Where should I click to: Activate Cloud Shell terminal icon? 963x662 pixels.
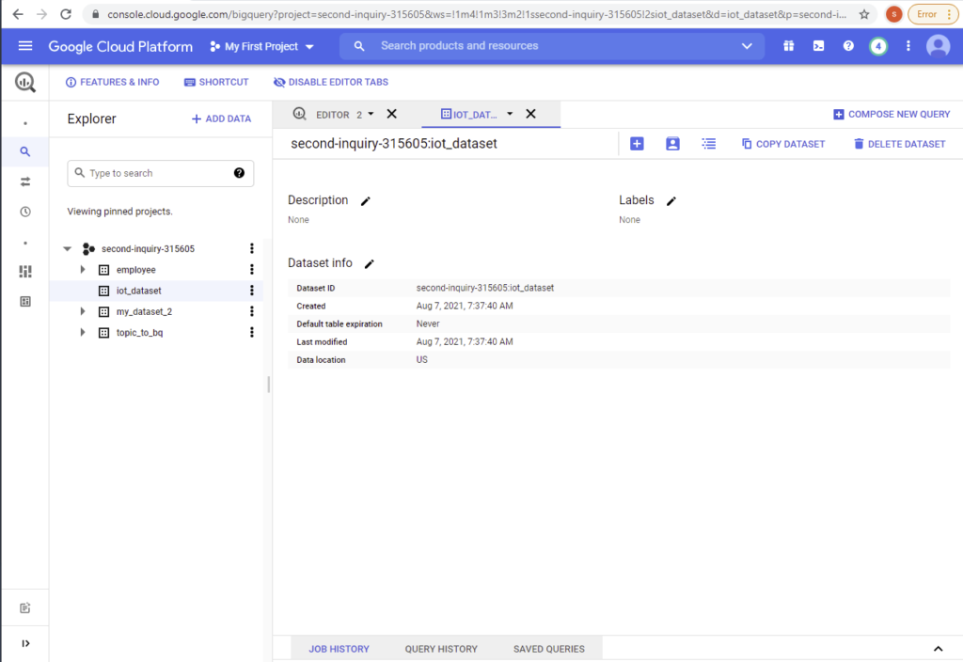[819, 46]
